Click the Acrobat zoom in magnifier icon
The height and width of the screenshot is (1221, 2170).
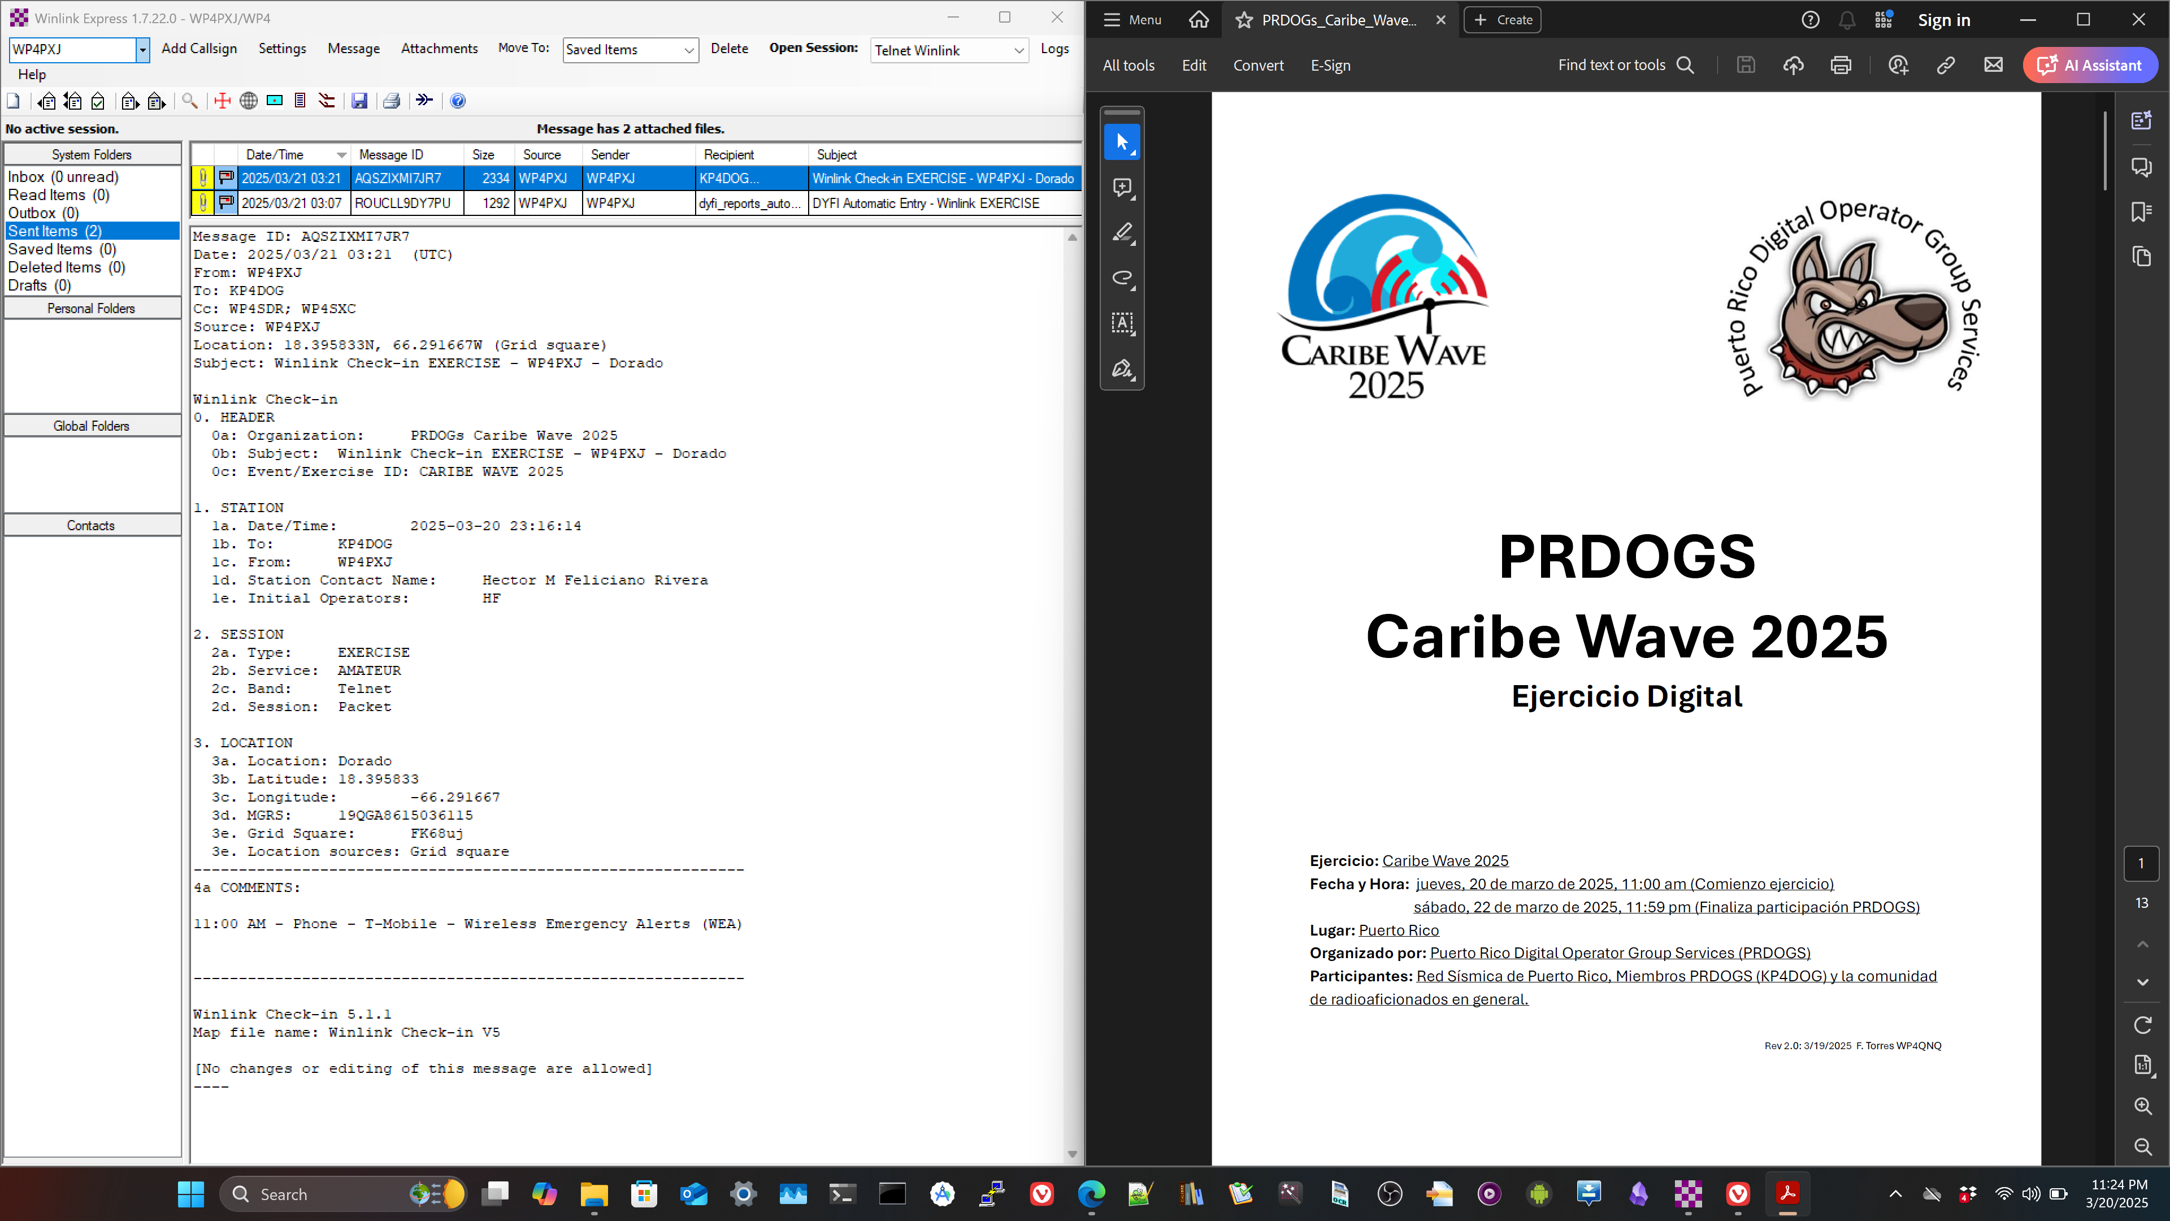[2143, 1106]
